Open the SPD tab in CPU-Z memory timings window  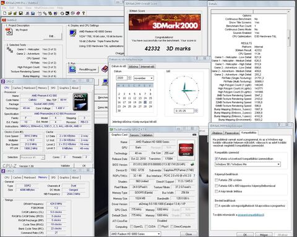(53, 177)
